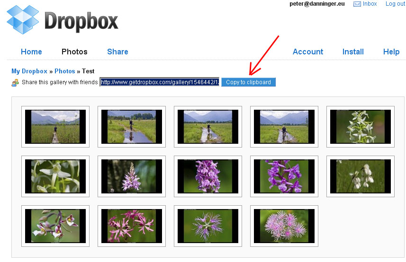Click the Copy to clipboard button
Image resolution: width=406 pixels, height=262 pixels.
click(x=248, y=82)
